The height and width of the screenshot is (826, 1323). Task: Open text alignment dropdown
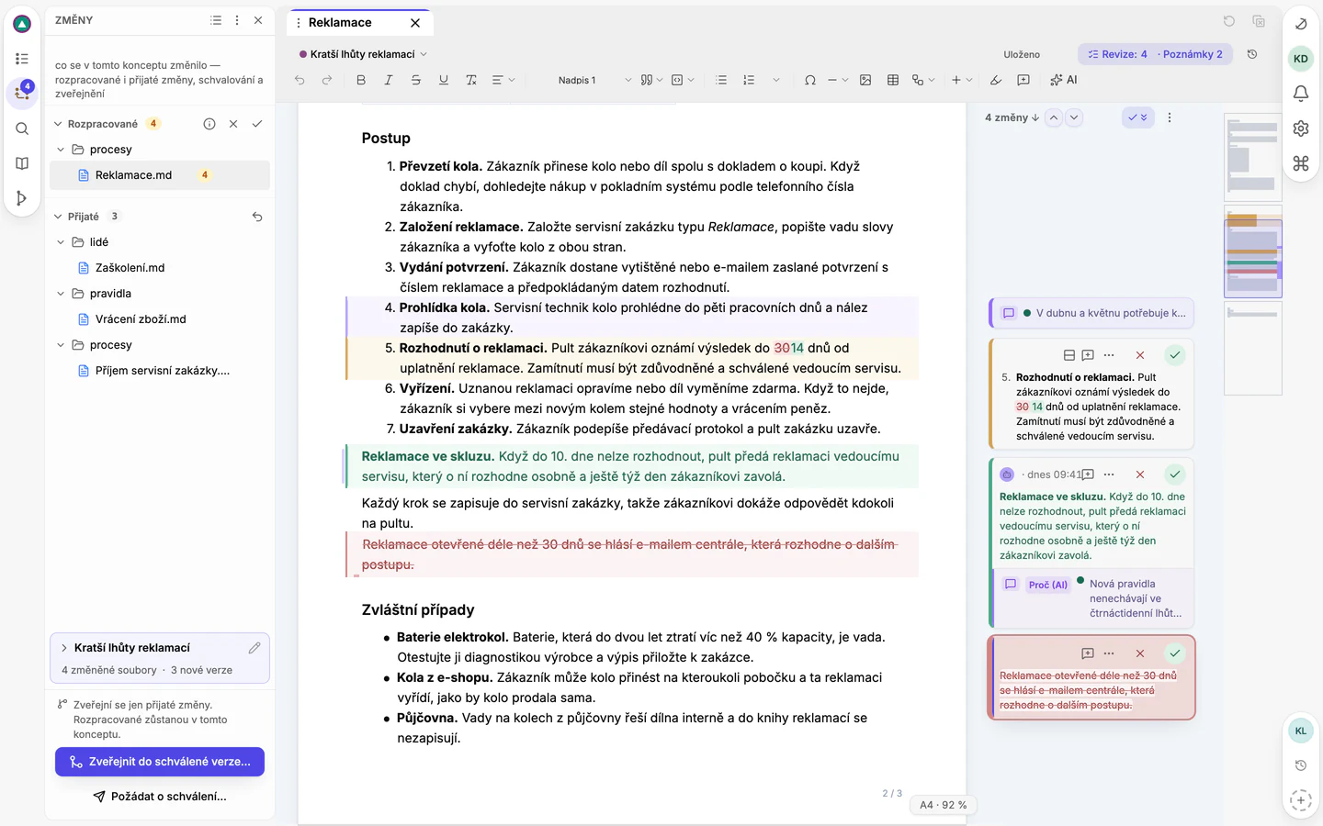[503, 80]
